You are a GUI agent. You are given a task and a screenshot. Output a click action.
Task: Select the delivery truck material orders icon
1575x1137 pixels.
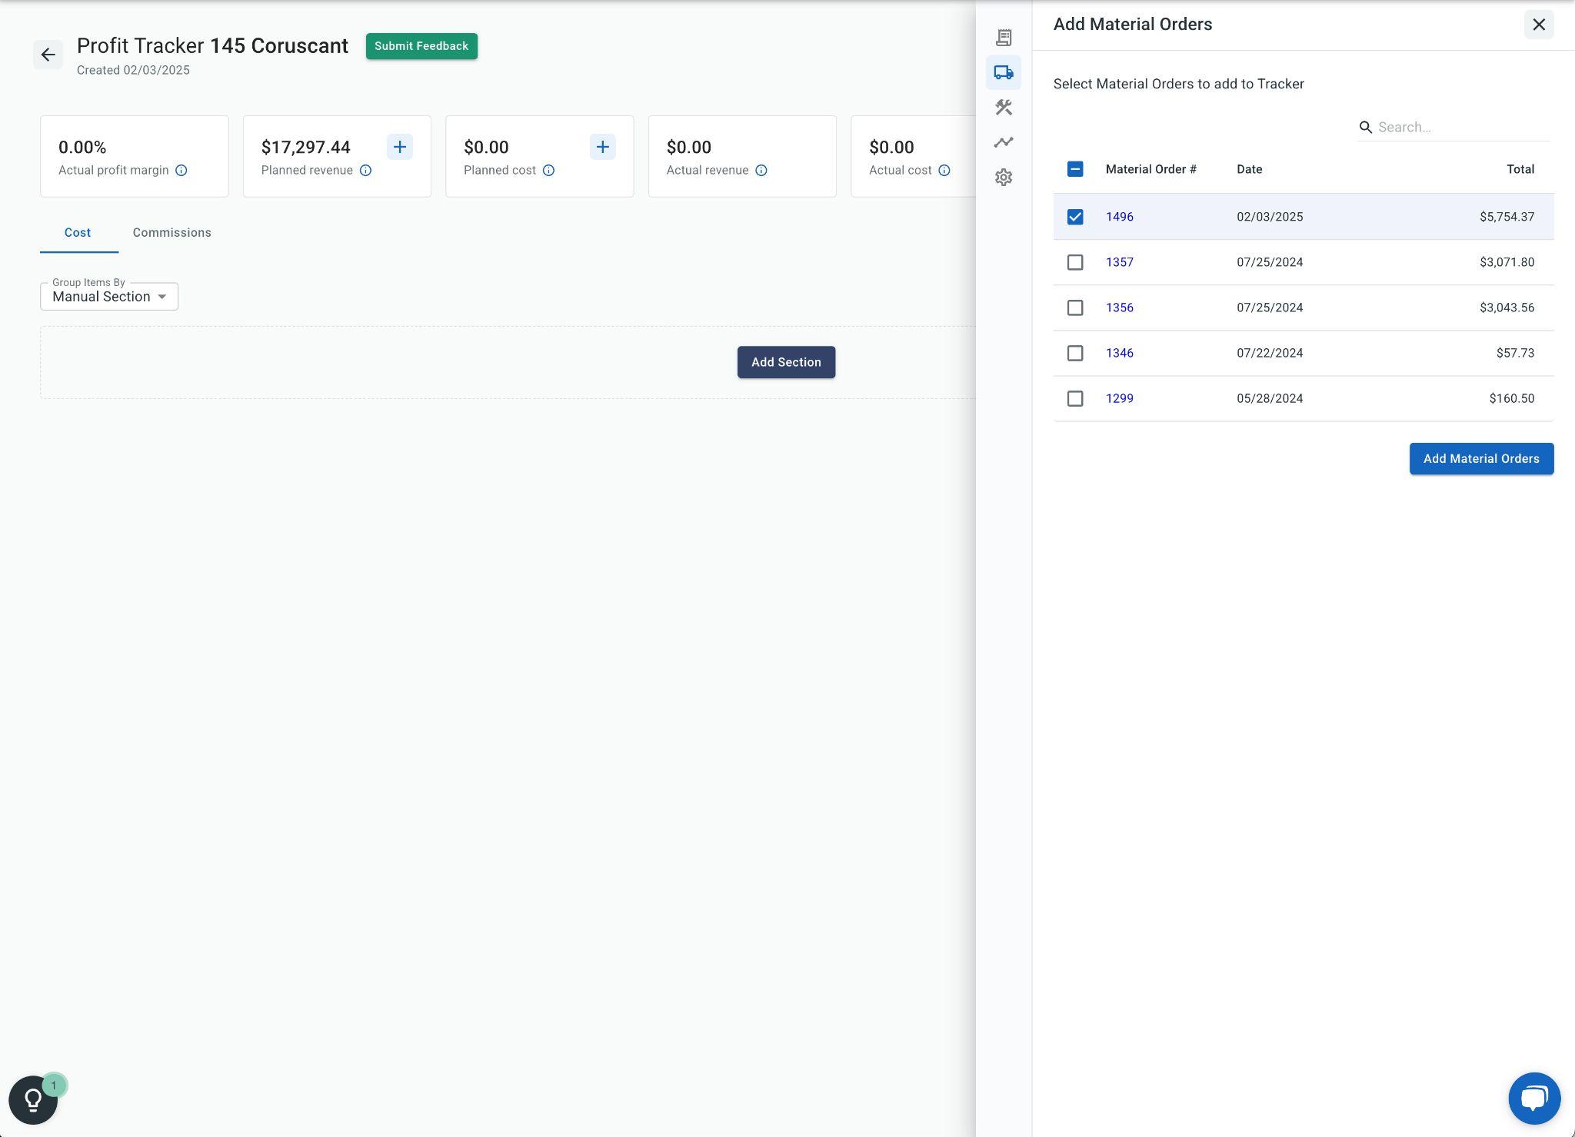tap(1004, 72)
